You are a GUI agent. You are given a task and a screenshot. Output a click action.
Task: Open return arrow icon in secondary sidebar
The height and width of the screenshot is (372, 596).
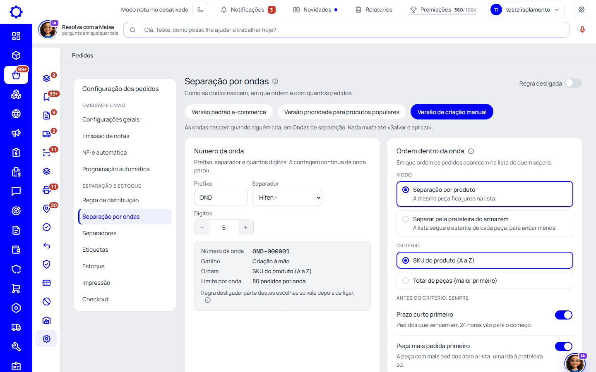click(47, 246)
